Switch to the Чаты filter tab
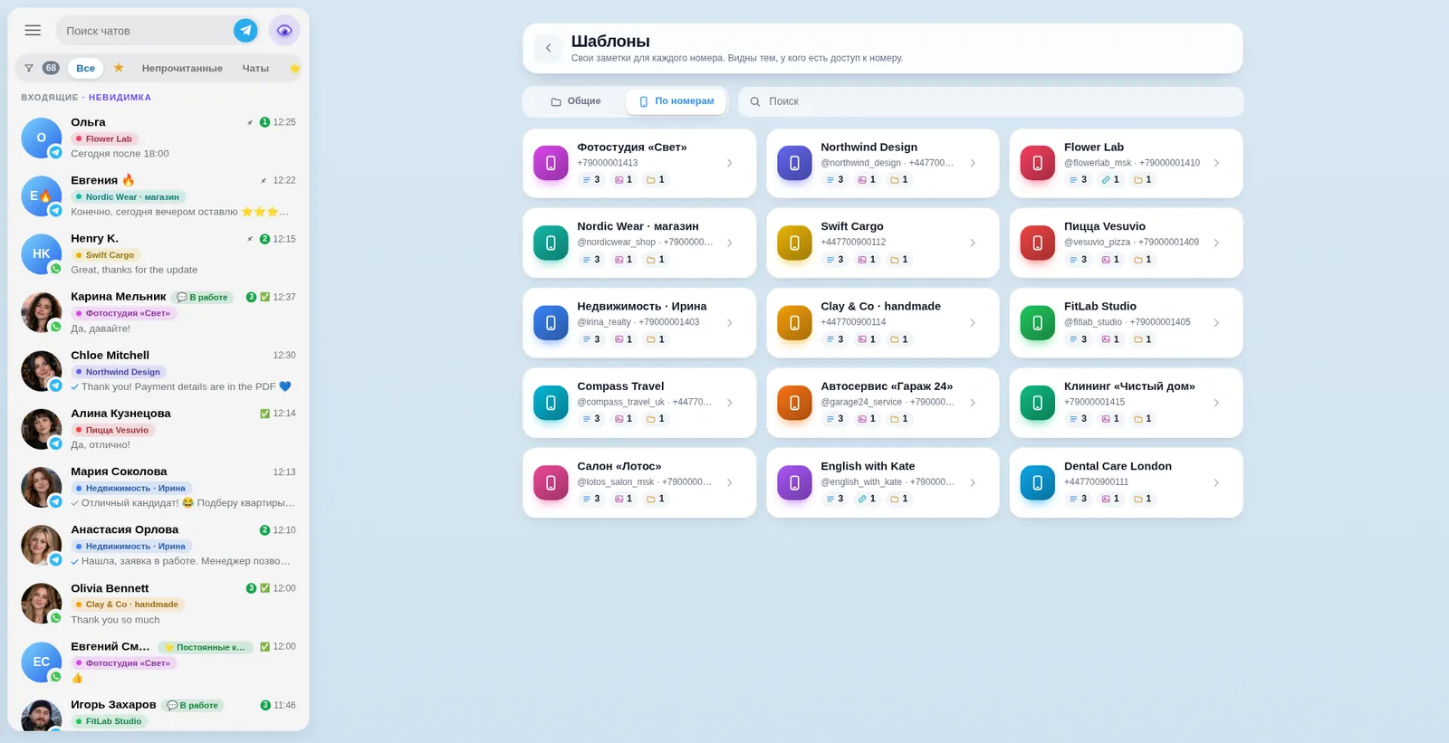Image resolution: width=1449 pixels, height=743 pixels. (x=255, y=68)
